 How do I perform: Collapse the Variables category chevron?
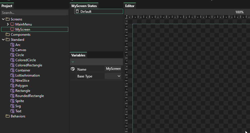[73, 62]
